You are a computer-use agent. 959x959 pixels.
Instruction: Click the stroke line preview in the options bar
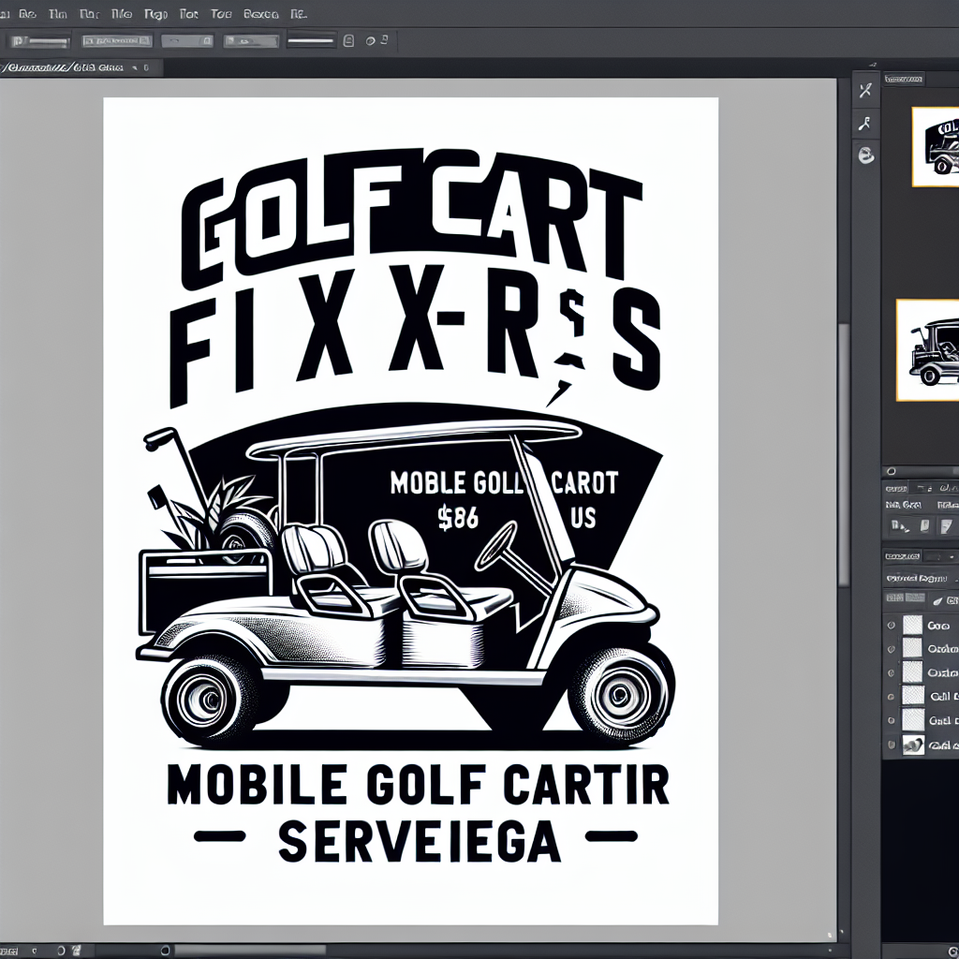click(311, 41)
